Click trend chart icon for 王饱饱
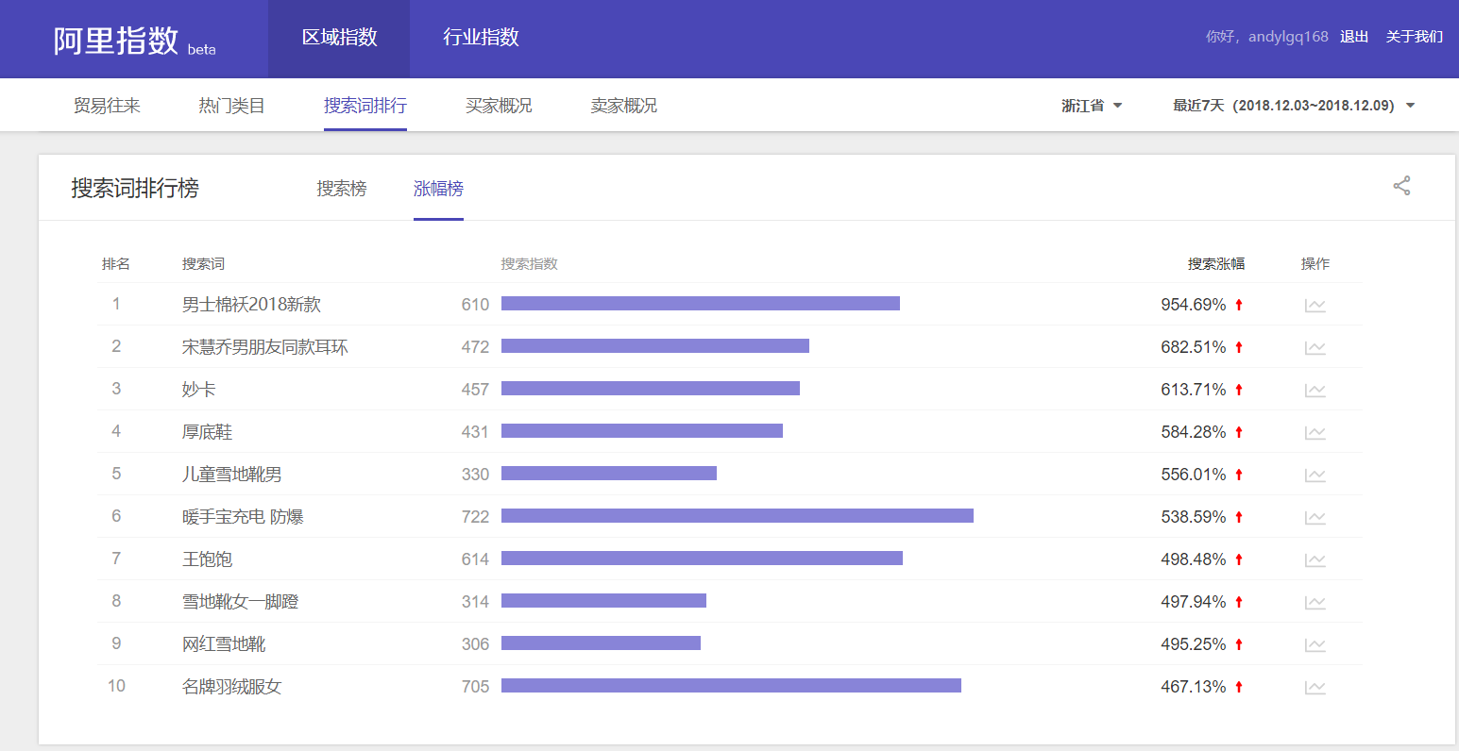The image size is (1459, 751). coord(1315,559)
